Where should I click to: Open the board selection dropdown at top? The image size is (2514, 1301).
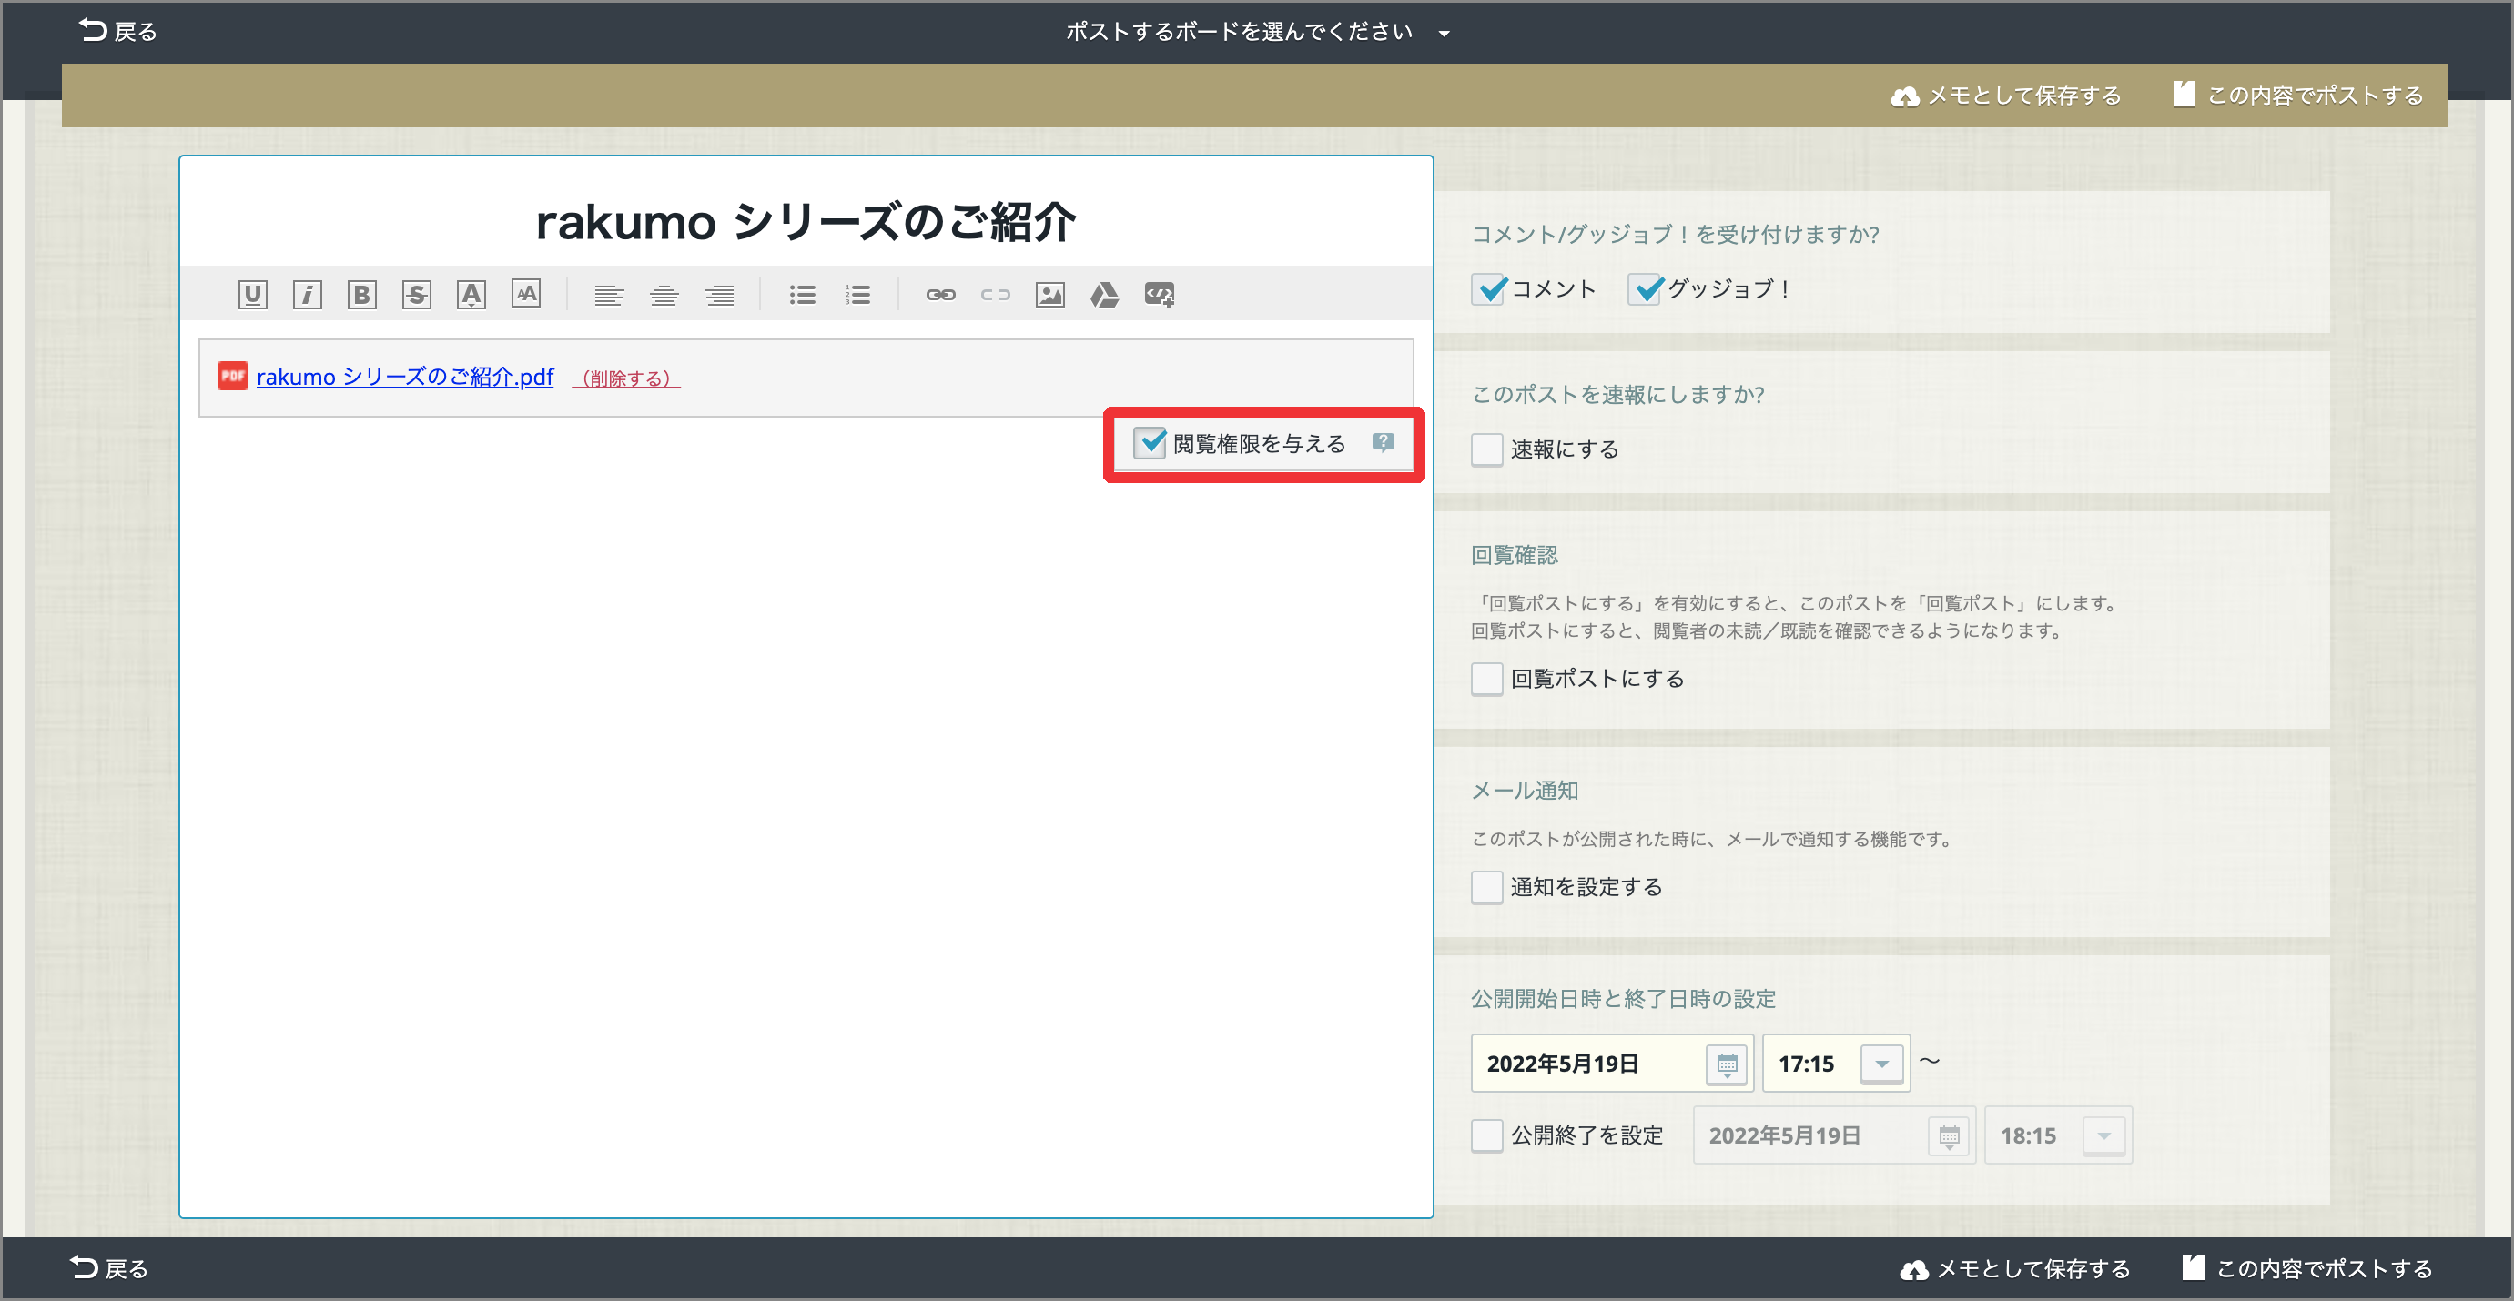1257,31
